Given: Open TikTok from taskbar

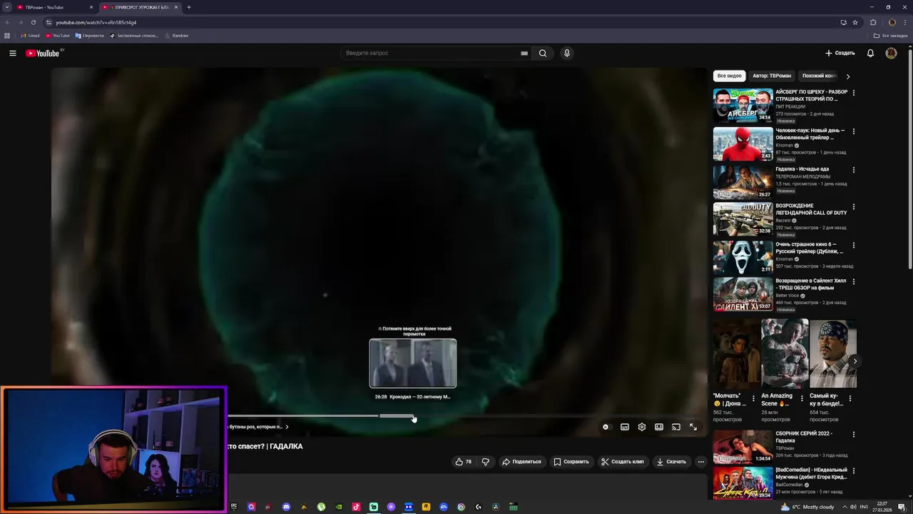Looking at the screenshot, I should click(356, 507).
